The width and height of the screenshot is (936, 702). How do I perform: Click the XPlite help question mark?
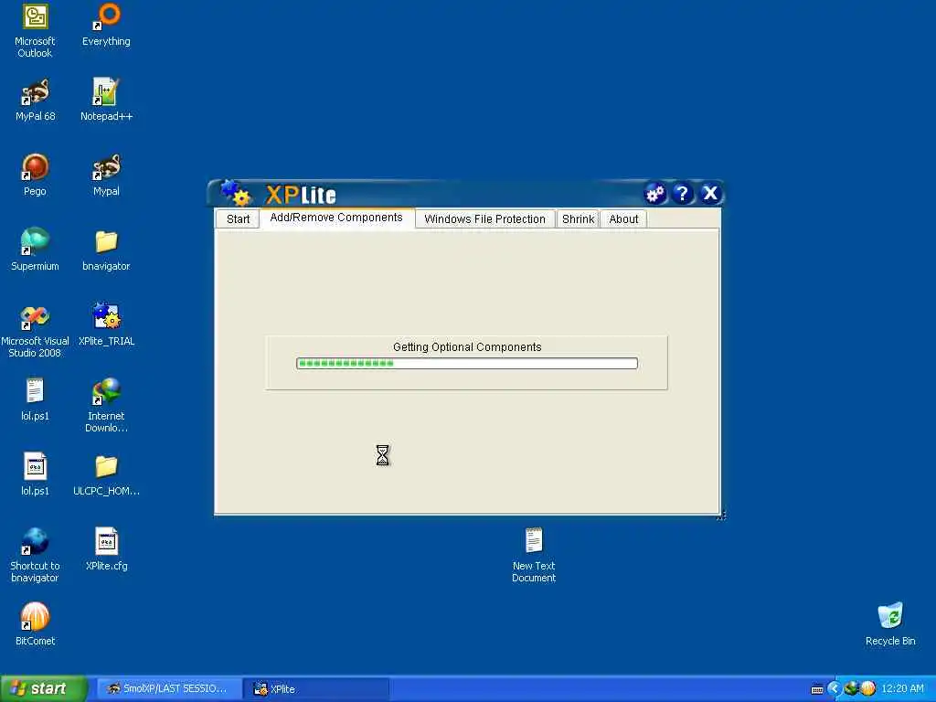[682, 194]
